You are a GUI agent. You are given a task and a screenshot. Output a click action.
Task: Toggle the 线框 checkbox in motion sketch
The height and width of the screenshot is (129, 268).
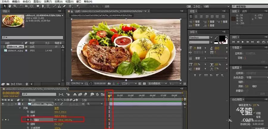pyautogui.click(x=254, y=113)
